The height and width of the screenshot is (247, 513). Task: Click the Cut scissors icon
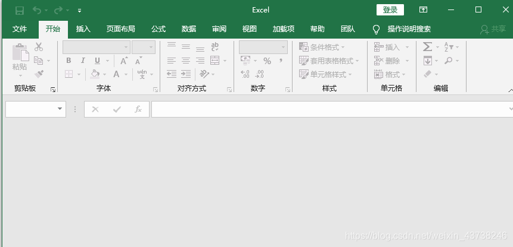(x=39, y=47)
